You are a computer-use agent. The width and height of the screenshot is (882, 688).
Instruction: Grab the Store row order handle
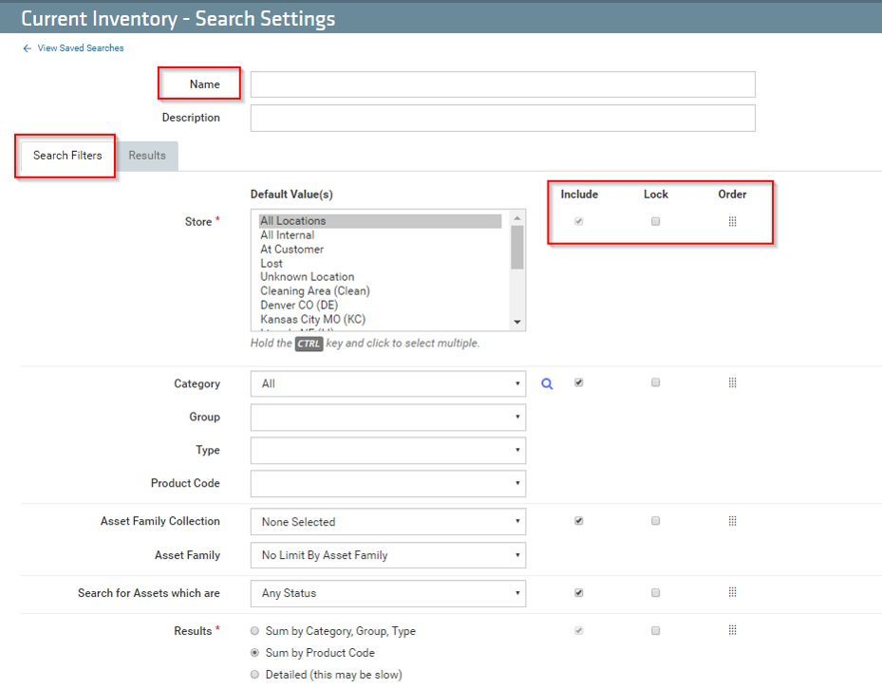(x=732, y=221)
